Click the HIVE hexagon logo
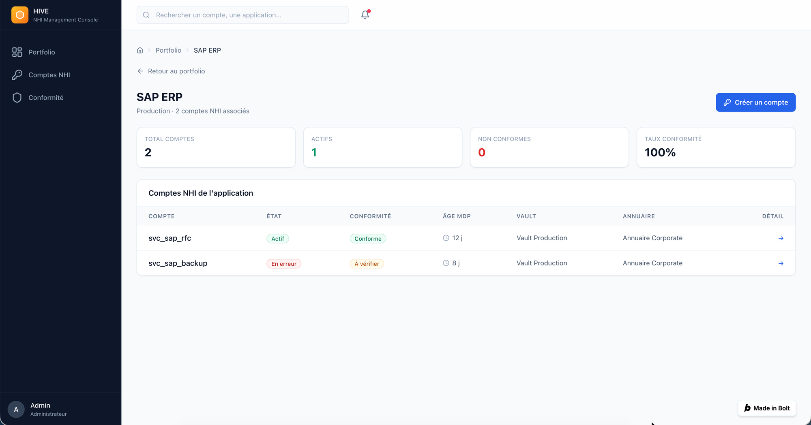Screen dimensions: 811x425 coord(20,15)
